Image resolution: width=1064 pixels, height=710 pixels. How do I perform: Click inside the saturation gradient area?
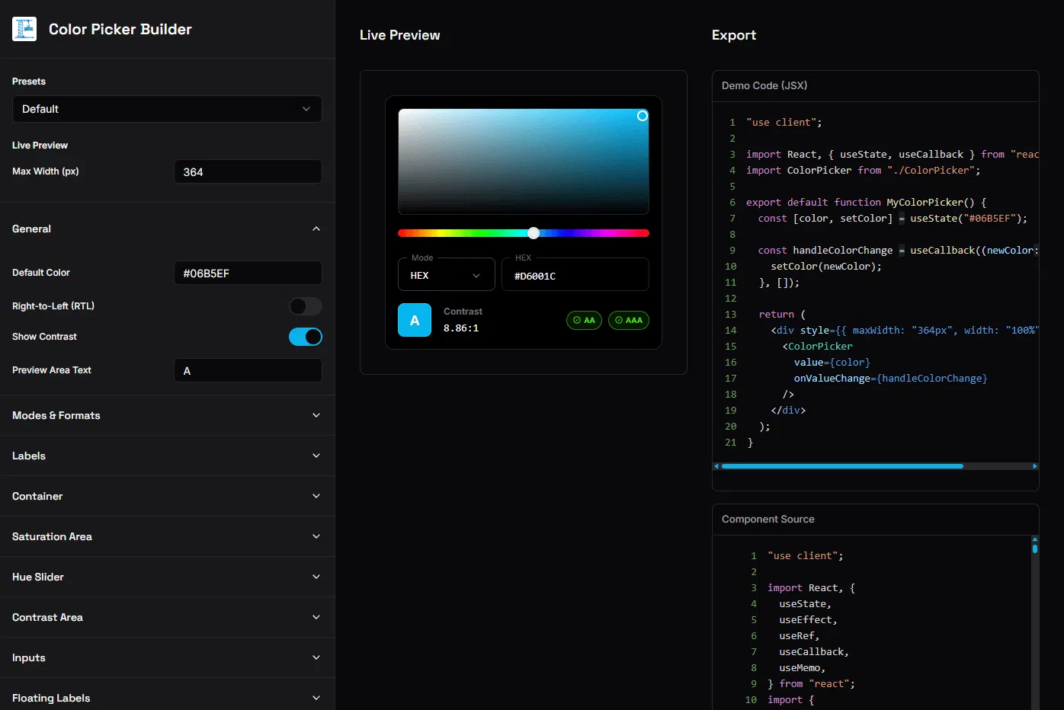[523, 162]
